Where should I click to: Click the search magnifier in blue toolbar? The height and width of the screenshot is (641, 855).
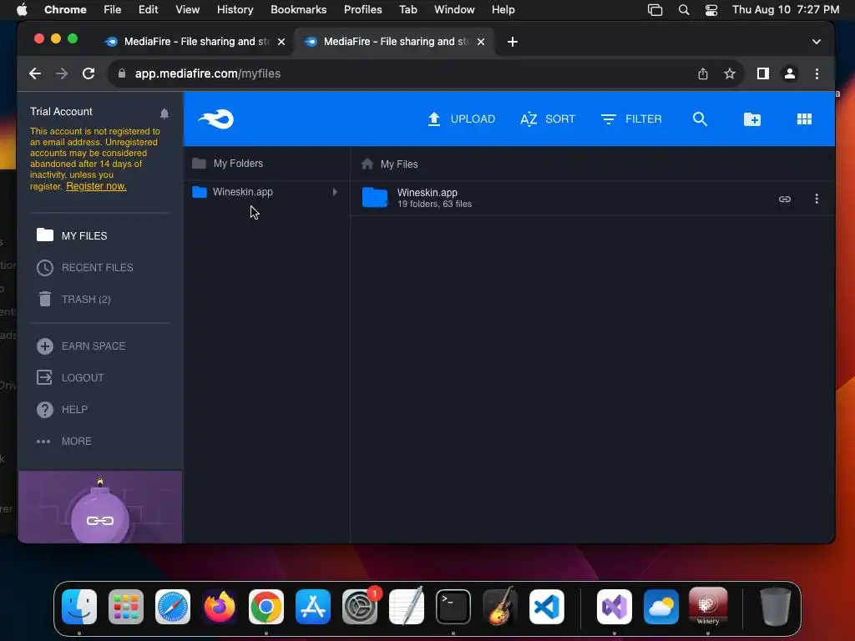click(701, 119)
